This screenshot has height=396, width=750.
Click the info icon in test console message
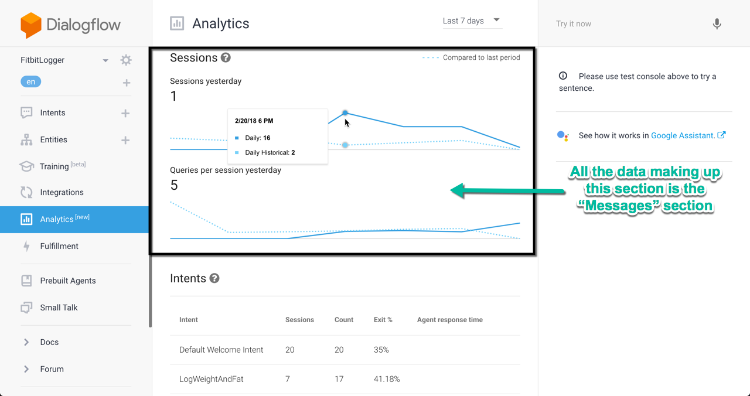(563, 76)
